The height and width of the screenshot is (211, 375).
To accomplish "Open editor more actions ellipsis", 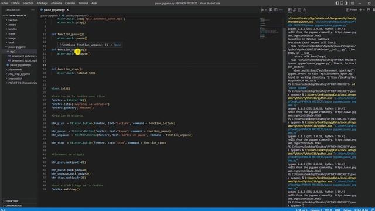I will [x=281, y=10].
